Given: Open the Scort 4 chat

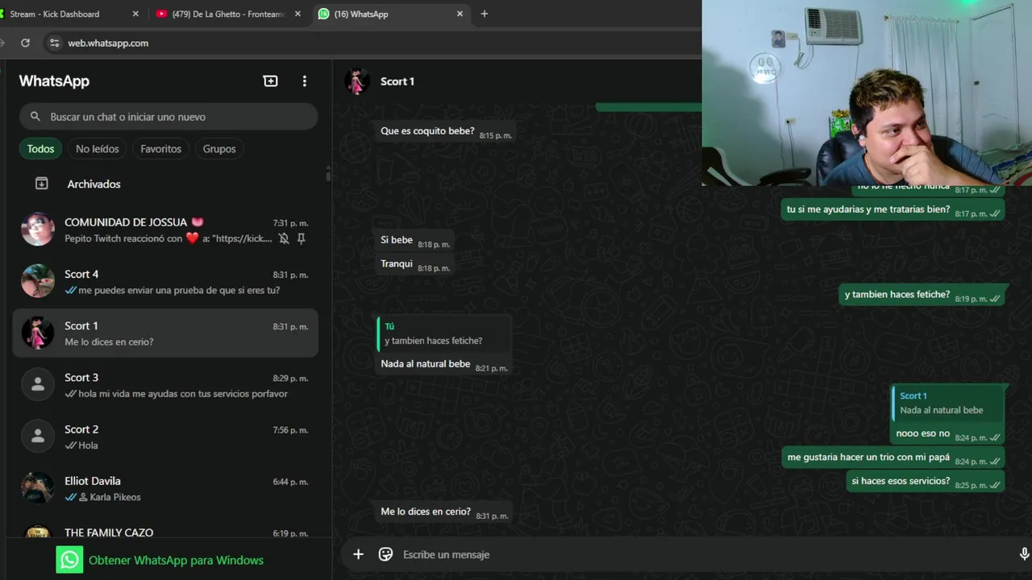Looking at the screenshot, I should (x=164, y=281).
